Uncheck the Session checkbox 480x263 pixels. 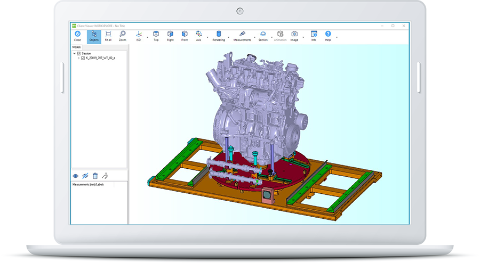point(79,53)
